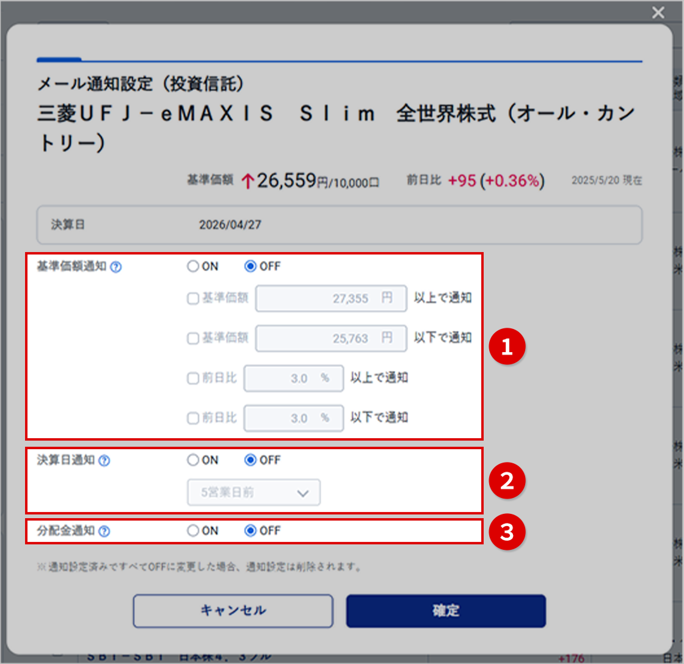Viewport: 684px width, 664px height.
Task: Confirm settings with 確定 button
Action: (446, 611)
